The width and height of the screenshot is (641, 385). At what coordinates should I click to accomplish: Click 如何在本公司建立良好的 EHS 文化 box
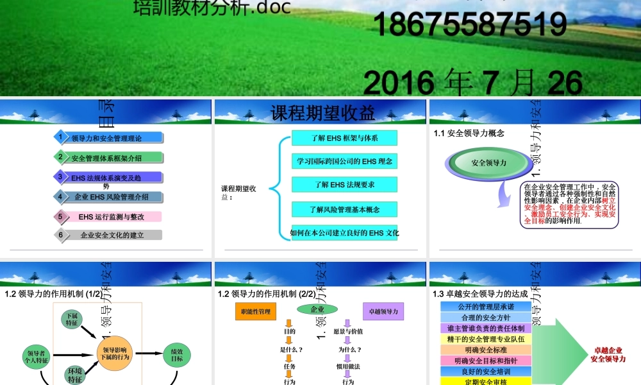click(x=344, y=233)
